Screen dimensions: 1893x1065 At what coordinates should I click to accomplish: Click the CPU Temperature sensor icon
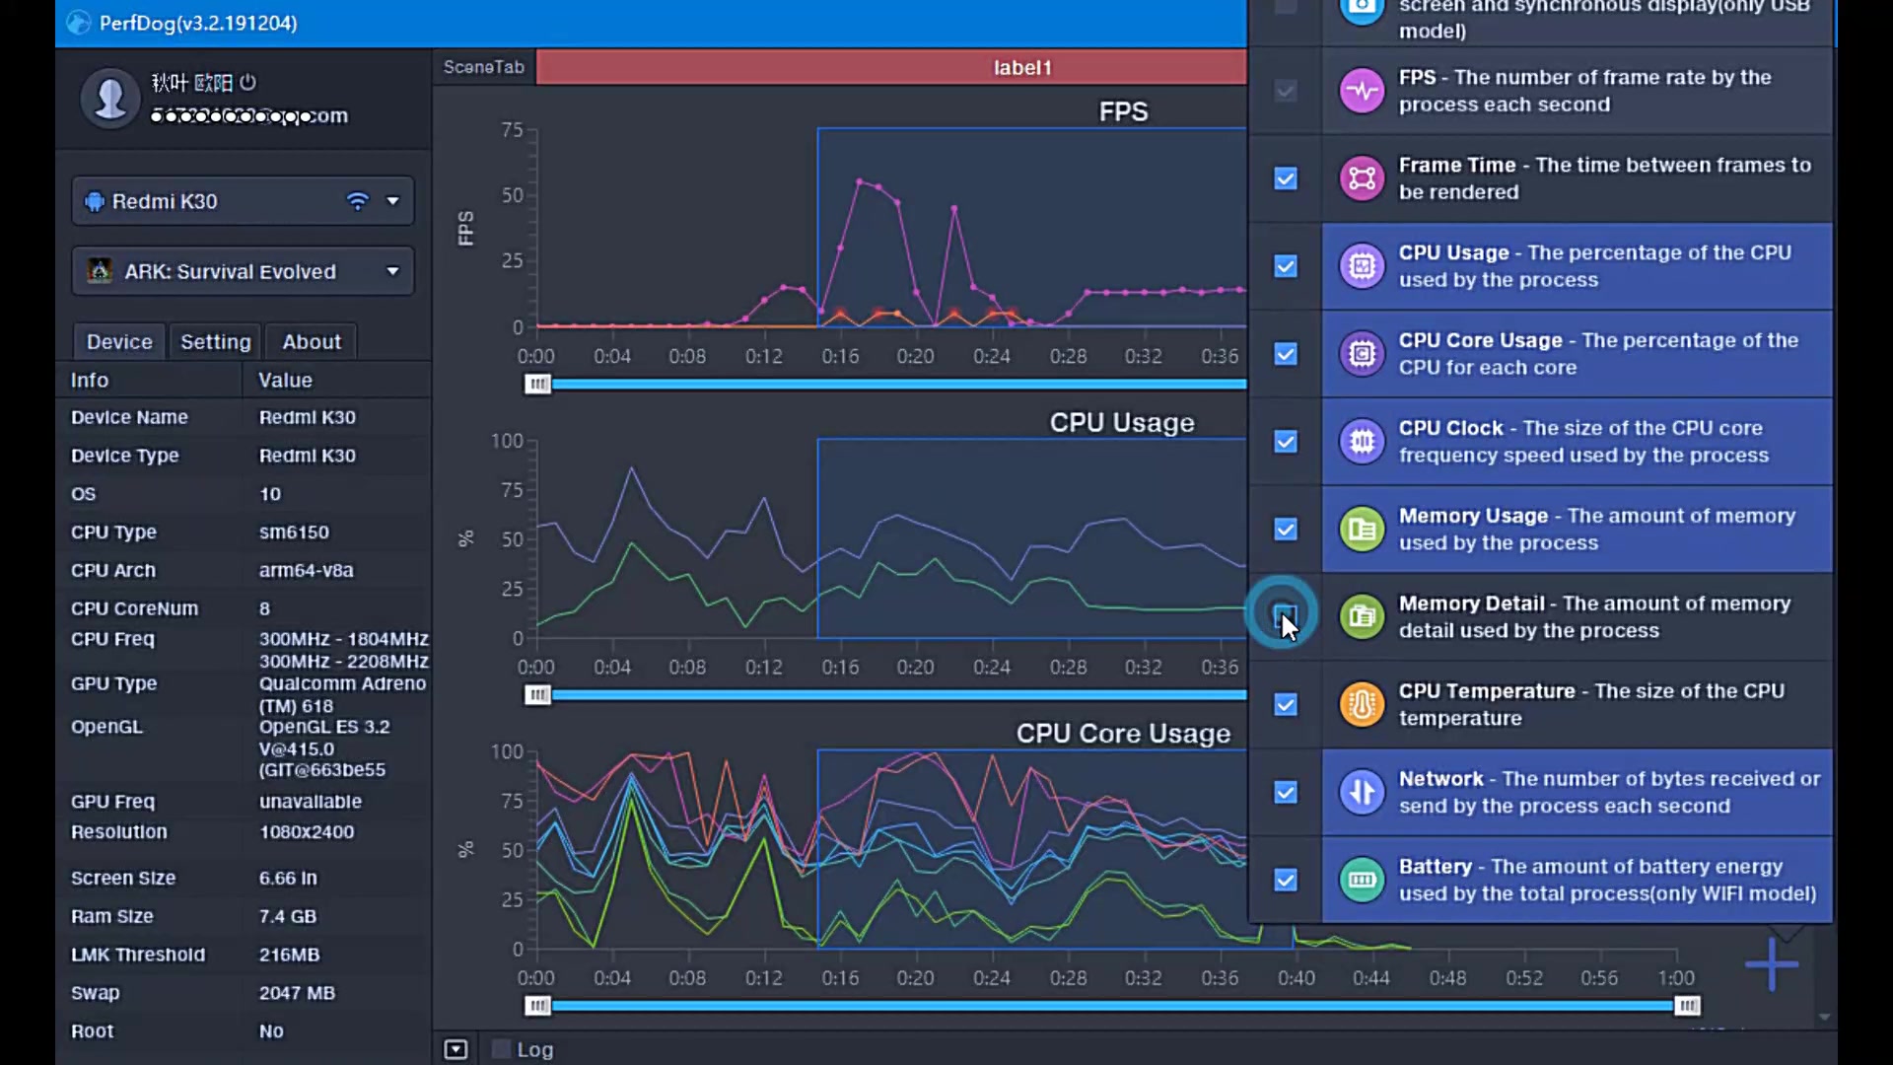(1362, 703)
